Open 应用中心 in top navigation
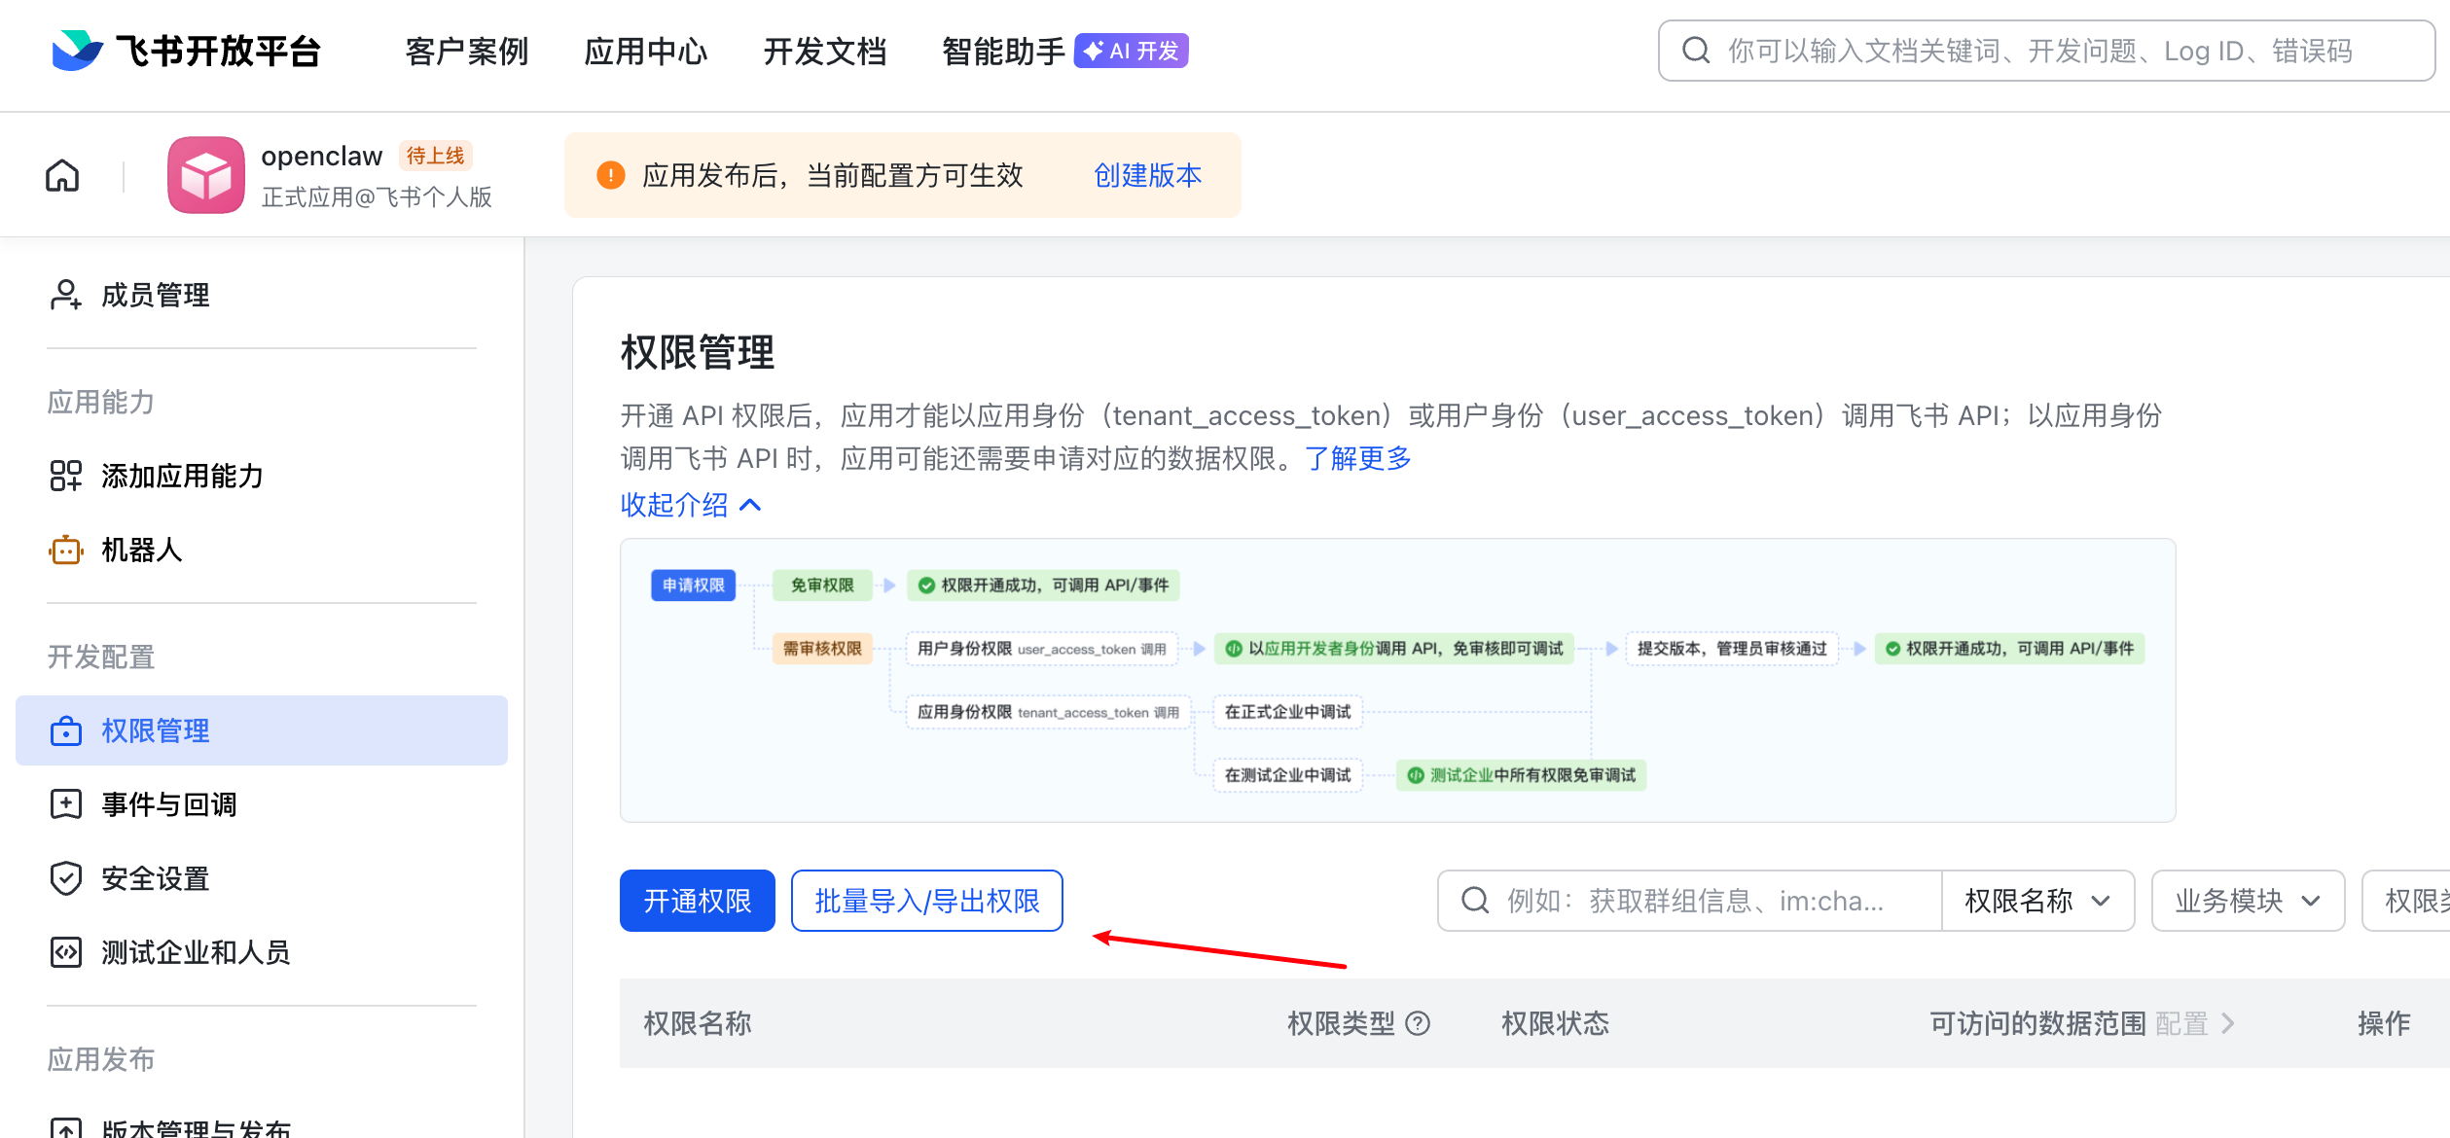 point(646,51)
